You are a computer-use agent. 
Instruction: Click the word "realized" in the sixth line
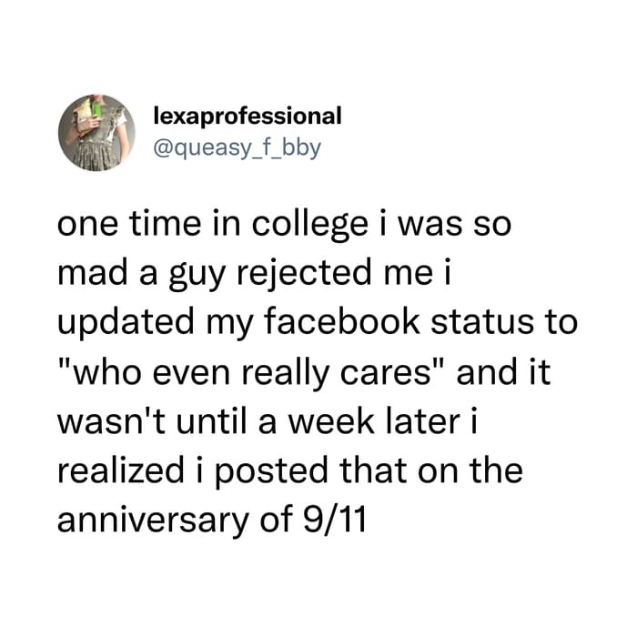121,470
